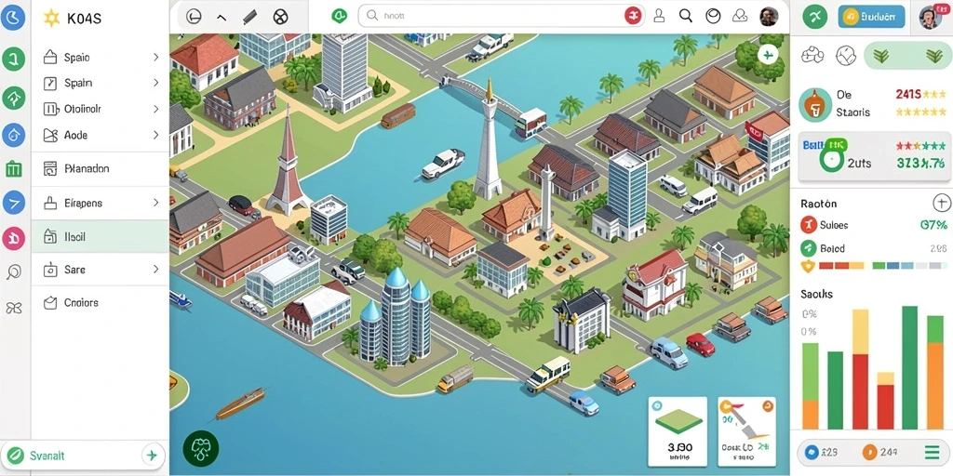Expand the Otoiinolr chevron

155,110
